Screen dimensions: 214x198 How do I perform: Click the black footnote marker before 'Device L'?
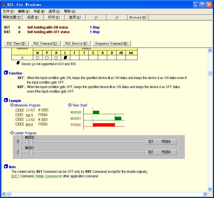pos(18,63)
